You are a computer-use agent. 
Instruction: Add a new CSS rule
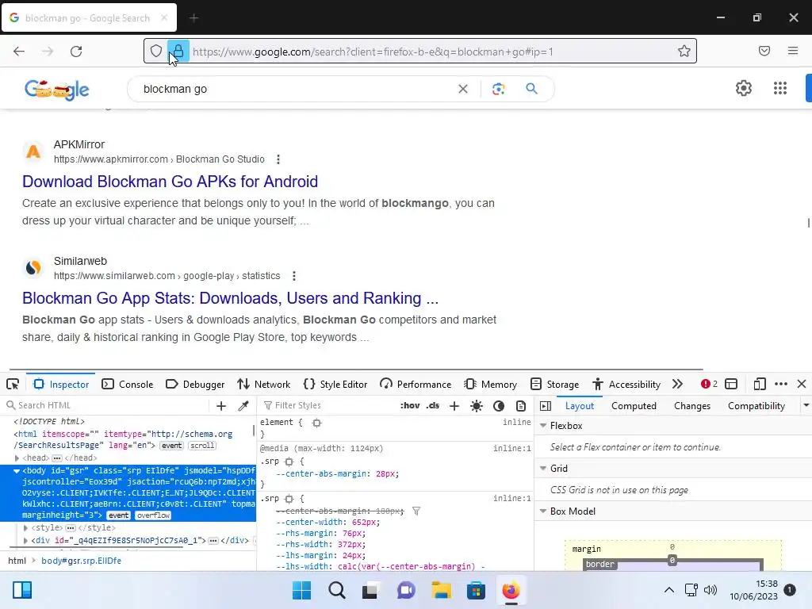click(454, 406)
